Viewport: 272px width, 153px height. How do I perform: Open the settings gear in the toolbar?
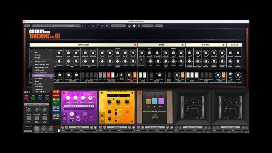click(x=92, y=26)
